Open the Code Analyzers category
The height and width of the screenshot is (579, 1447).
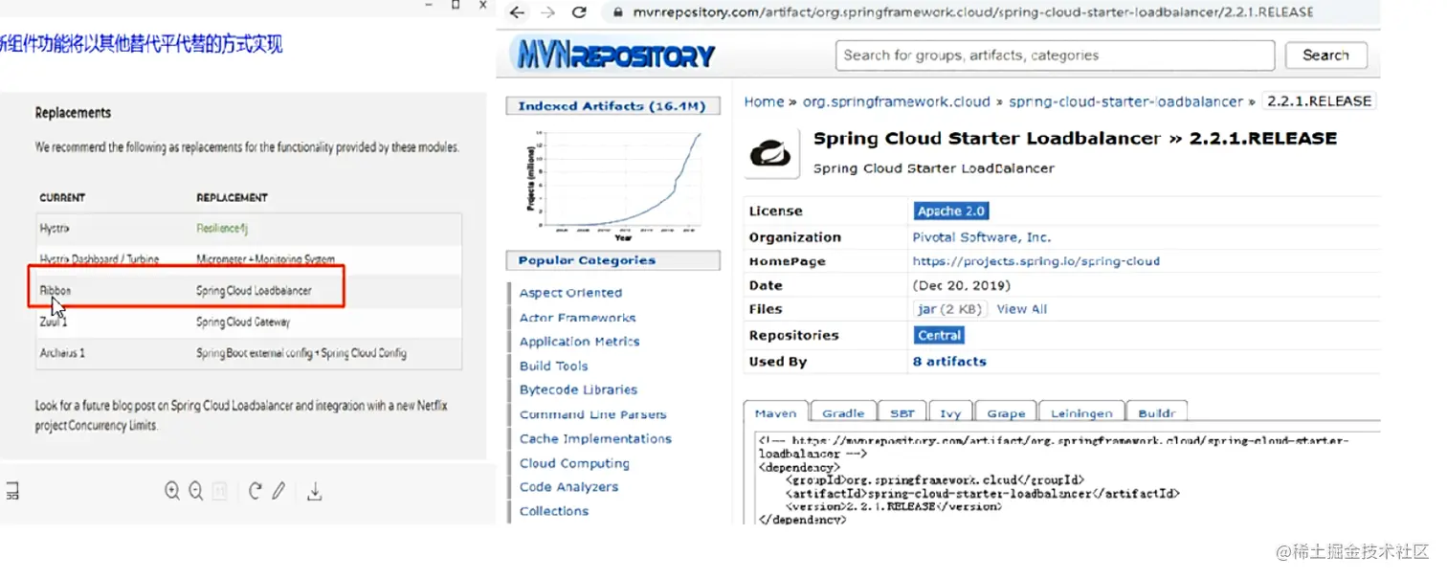568,487
